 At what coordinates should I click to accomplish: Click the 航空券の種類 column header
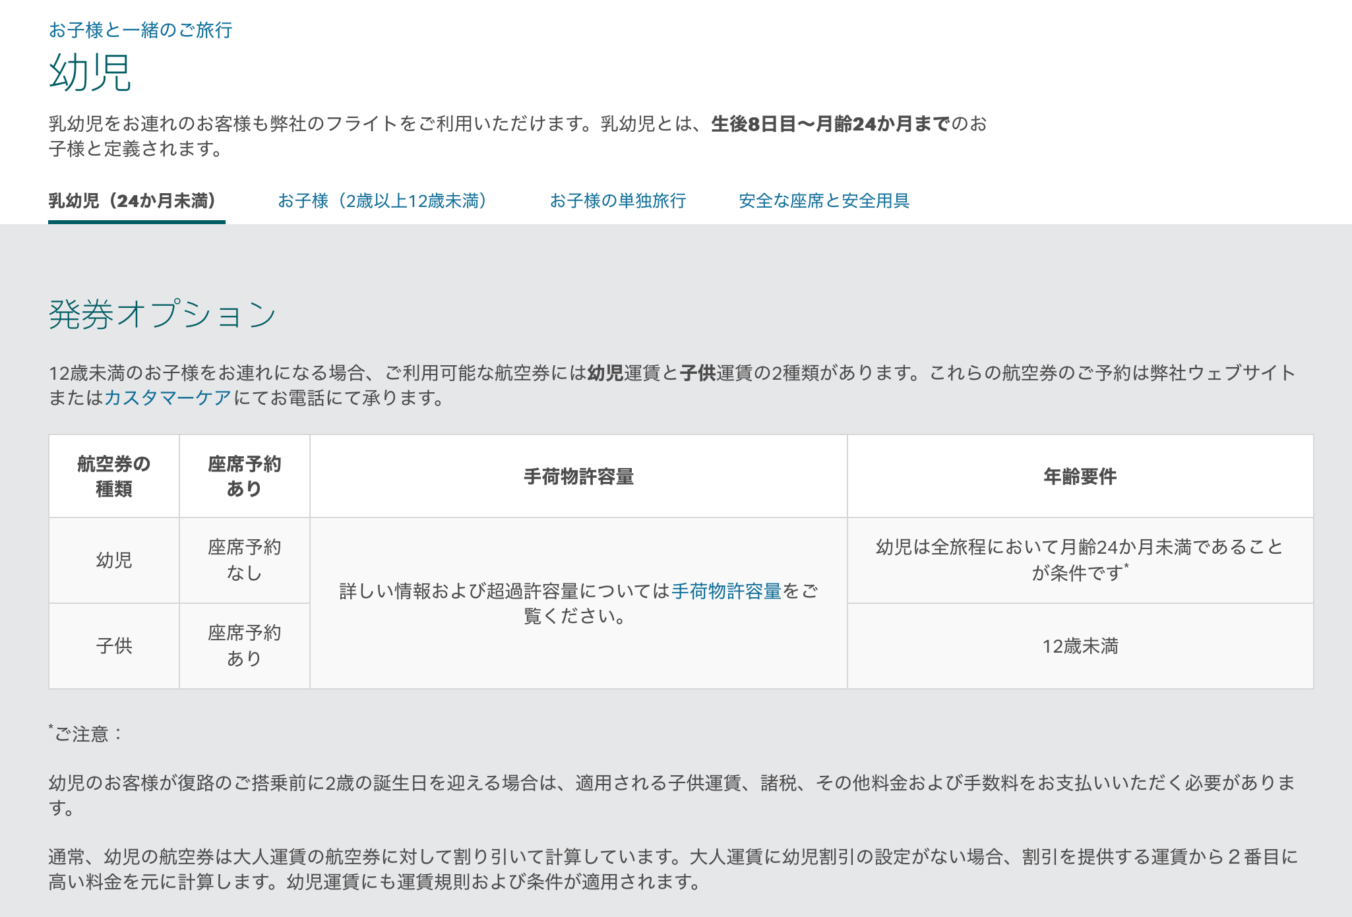point(114,477)
